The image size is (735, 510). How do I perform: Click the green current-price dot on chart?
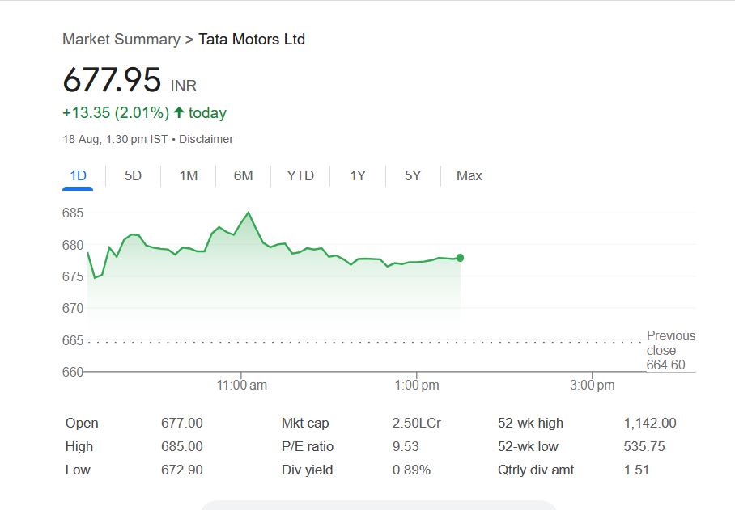coord(460,258)
